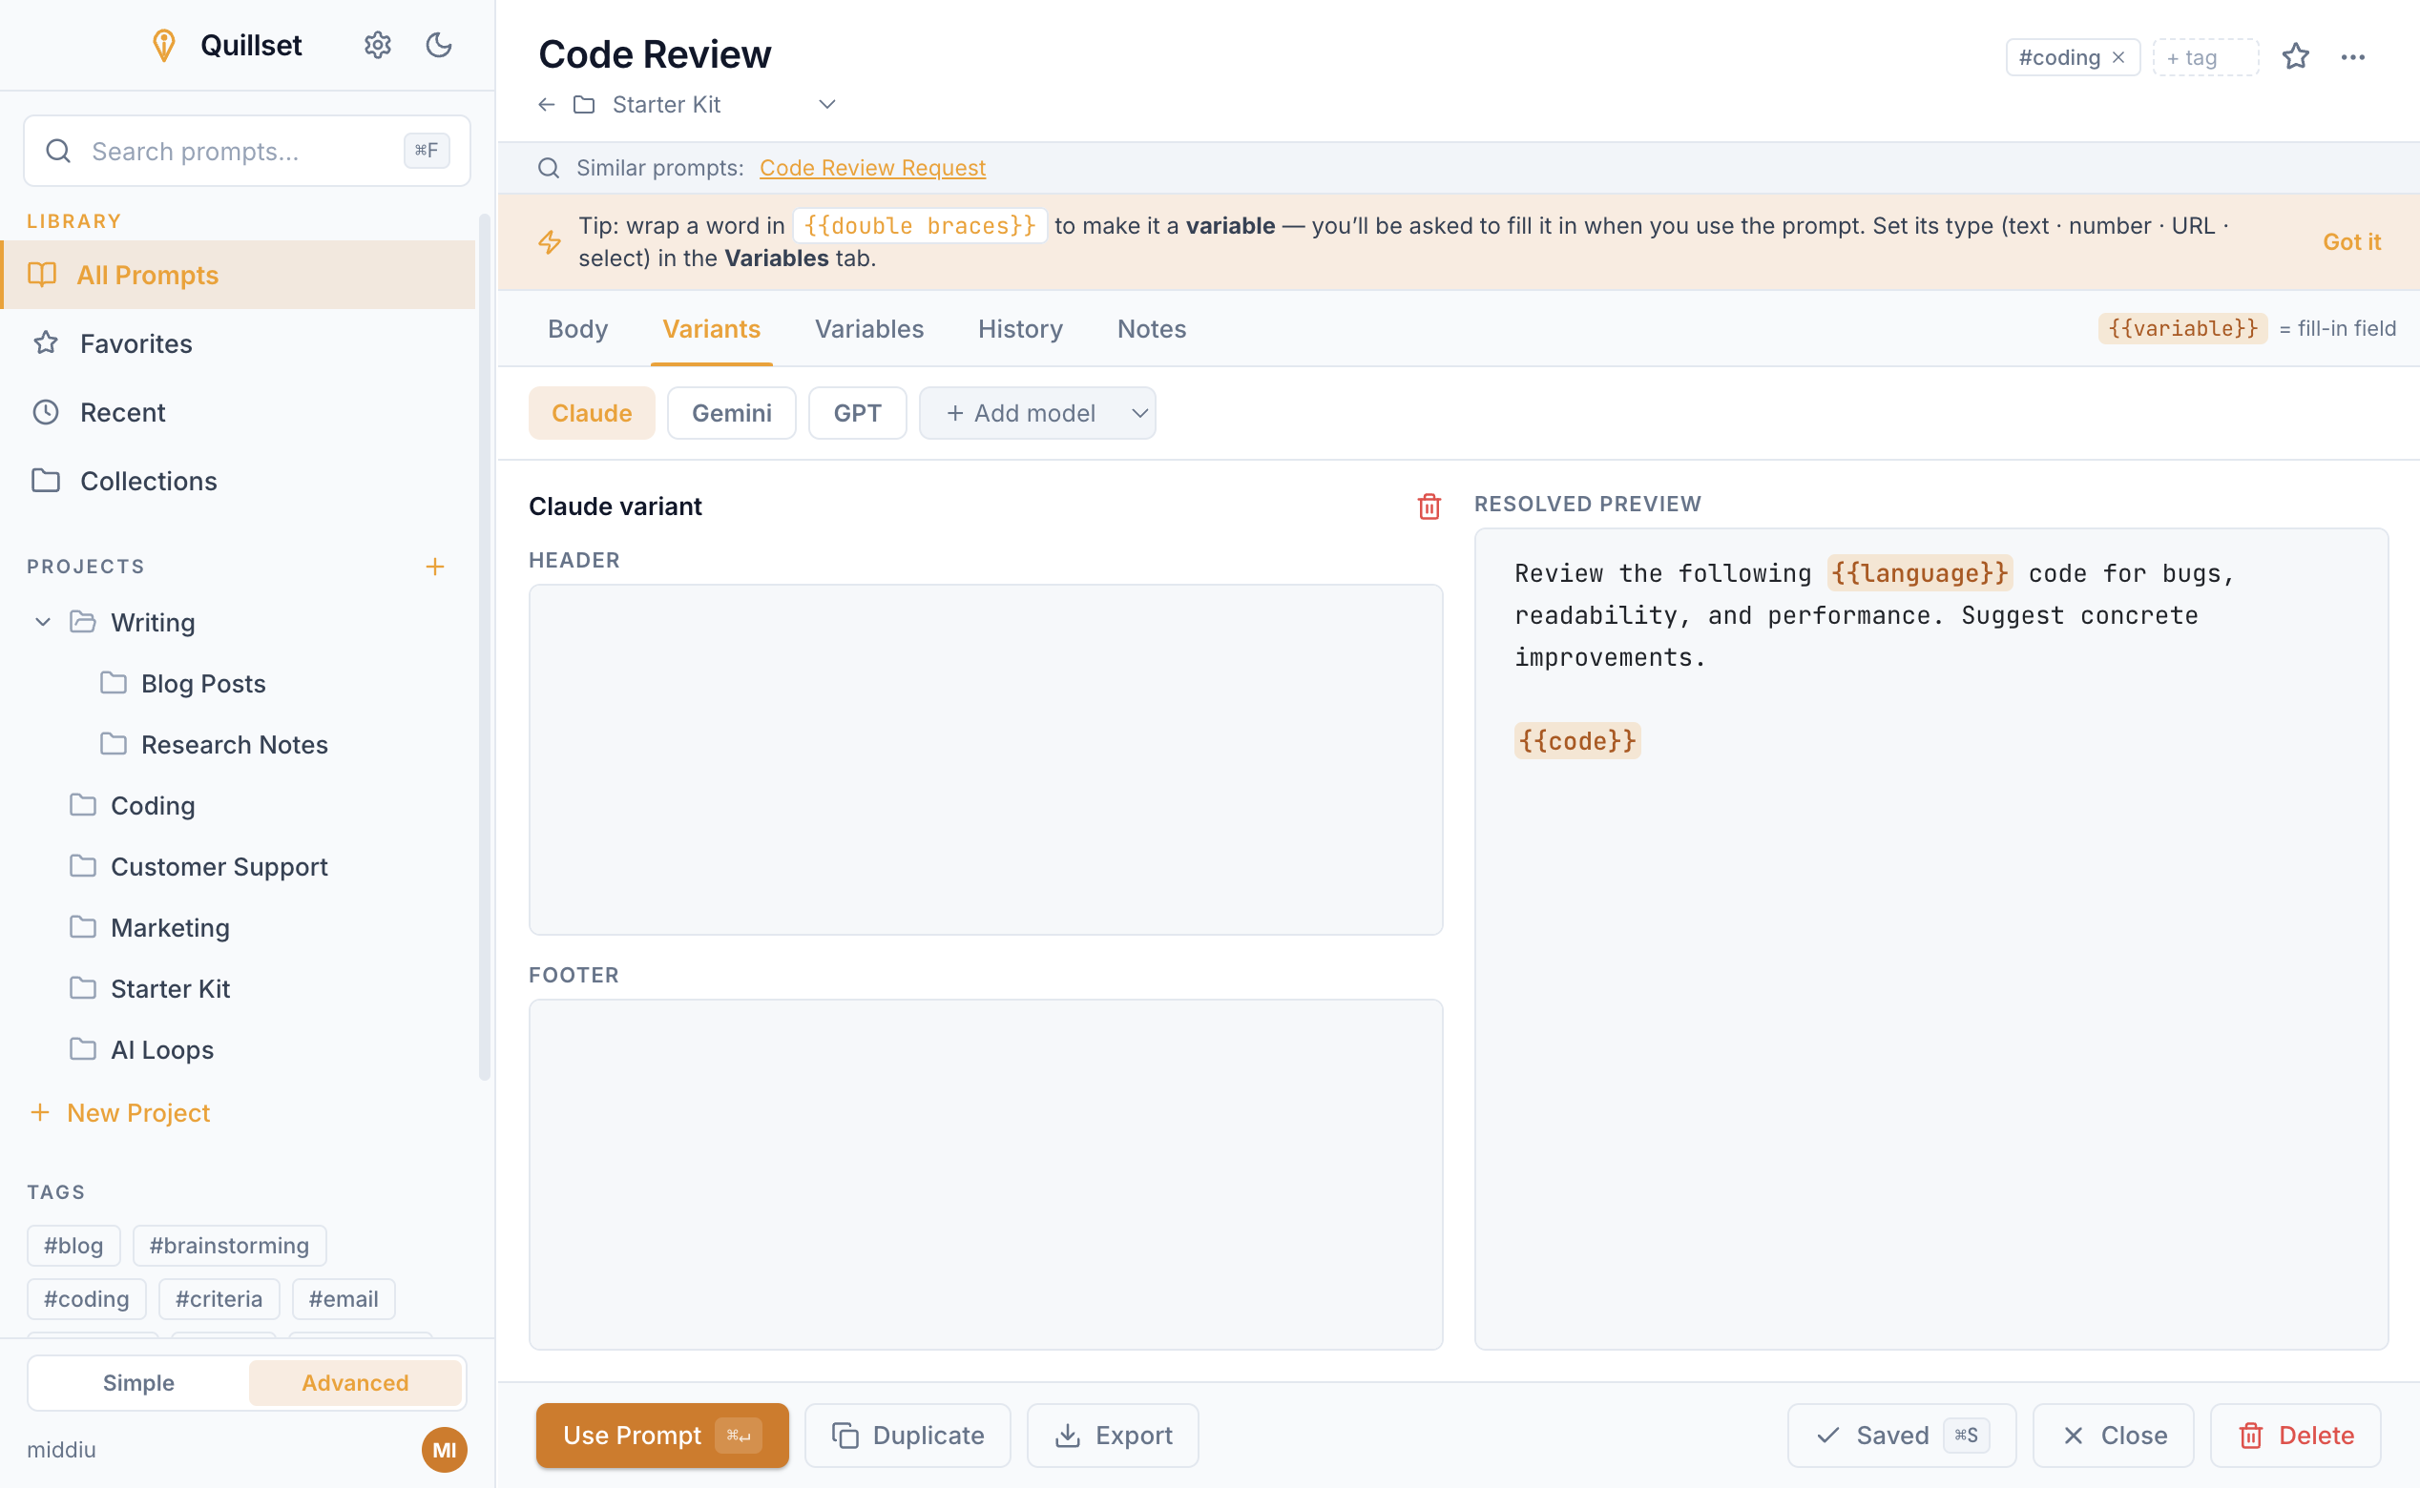Viewport: 2420px width, 1488px height.
Task: Open the Add model dropdown
Action: tap(1036, 413)
